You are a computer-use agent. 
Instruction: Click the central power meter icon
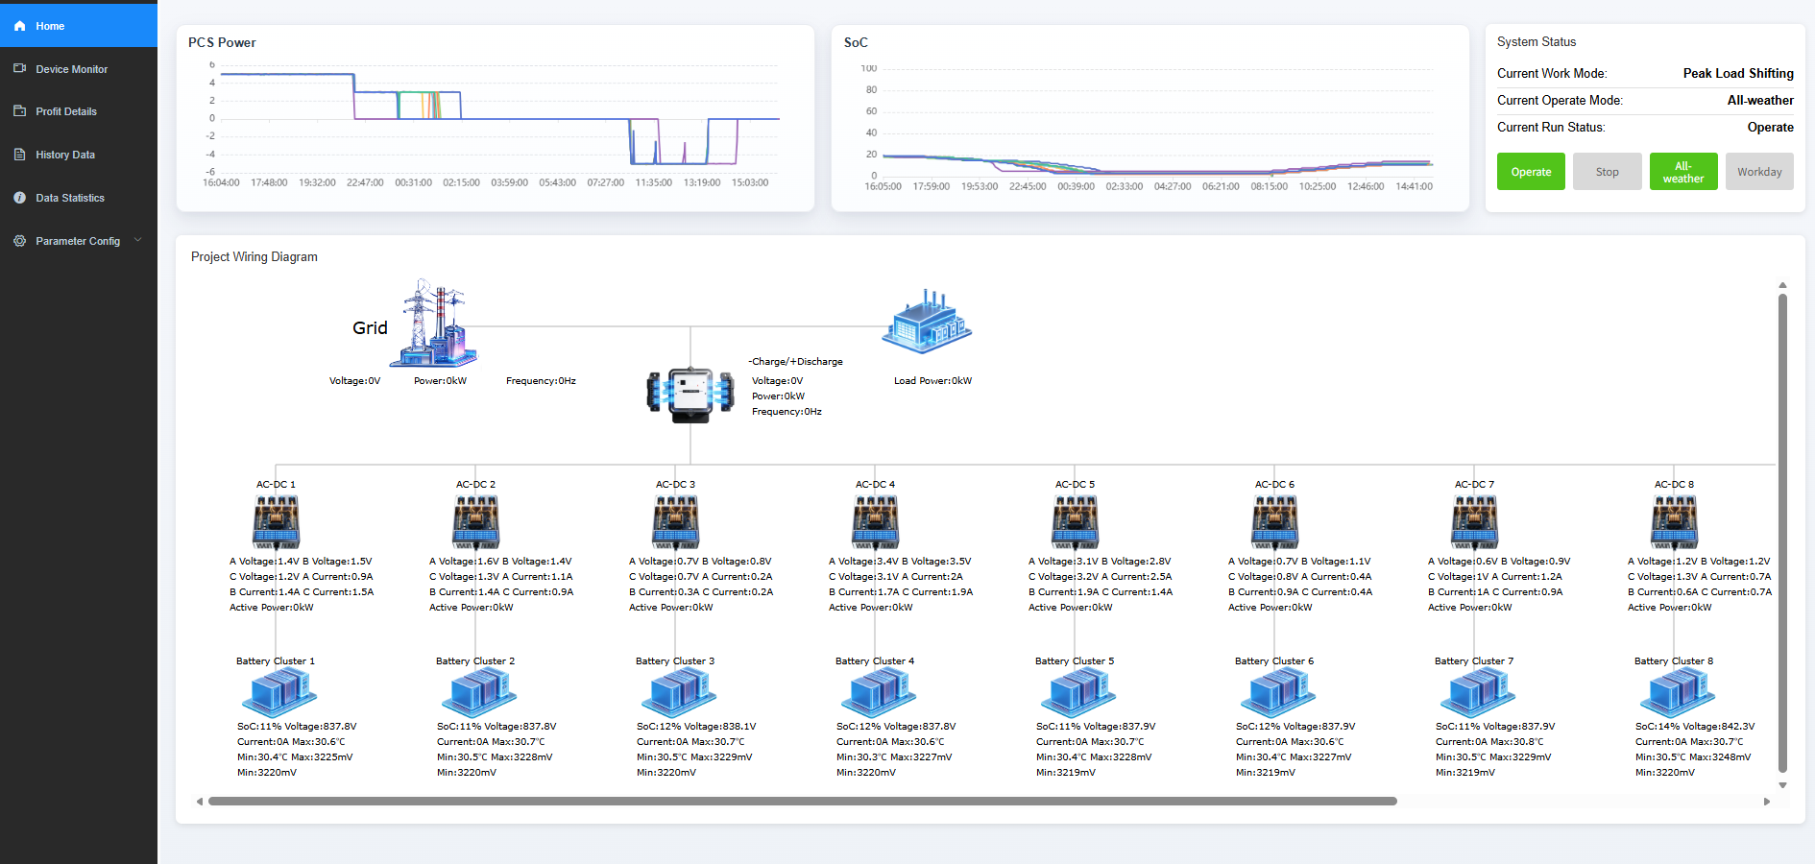690,395
